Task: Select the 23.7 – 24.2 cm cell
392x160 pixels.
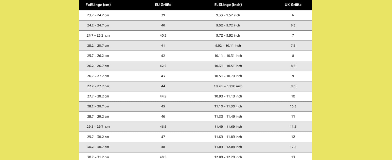Action: coord(98,15)
